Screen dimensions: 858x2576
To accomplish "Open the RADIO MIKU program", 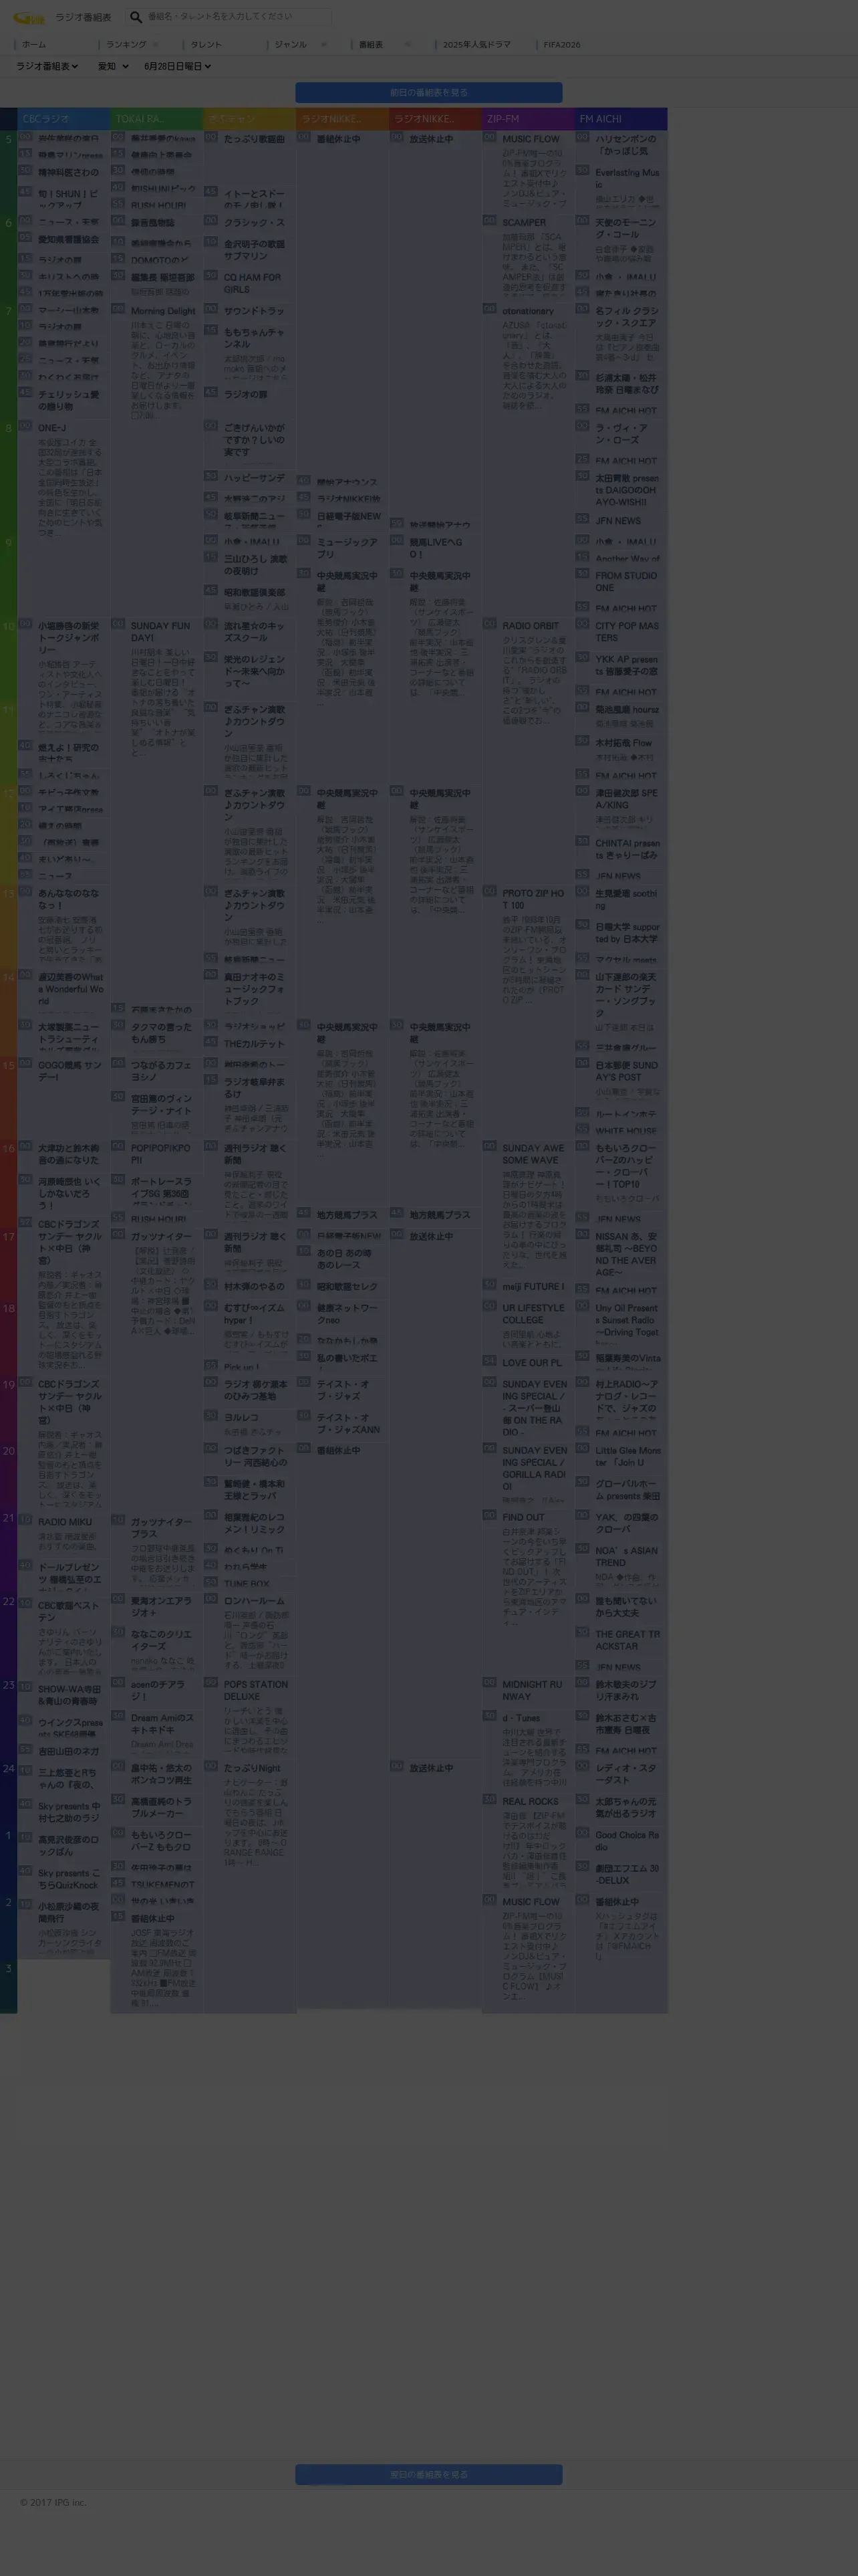I will click(x=65, y=1523).
